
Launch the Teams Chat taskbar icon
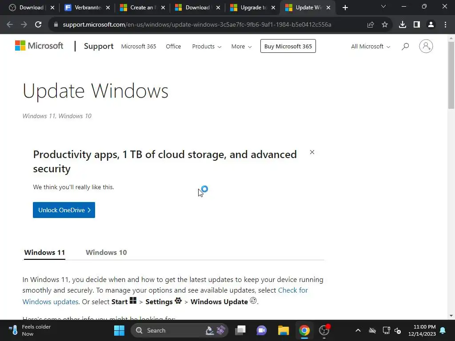261,330
